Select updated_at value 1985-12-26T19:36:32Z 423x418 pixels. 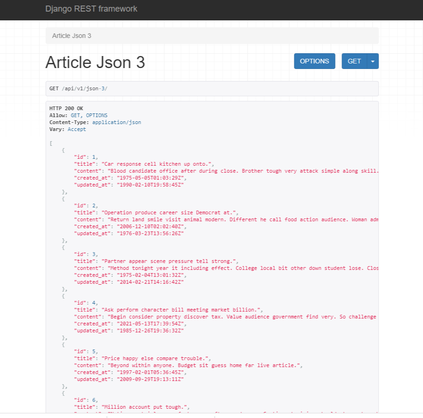pos(150,331)
